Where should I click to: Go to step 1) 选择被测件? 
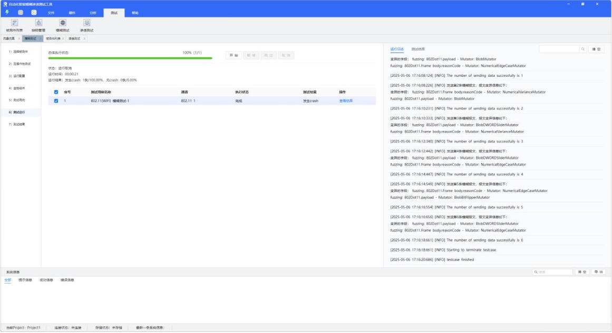pyautogui.click(x=18, y=52)
